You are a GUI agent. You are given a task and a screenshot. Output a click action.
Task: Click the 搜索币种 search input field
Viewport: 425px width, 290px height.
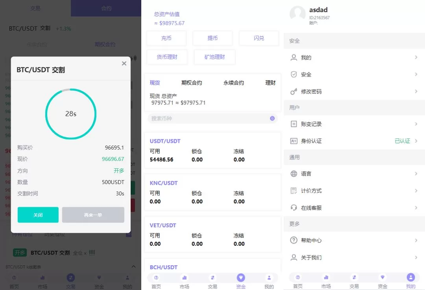tap(209, 119)
